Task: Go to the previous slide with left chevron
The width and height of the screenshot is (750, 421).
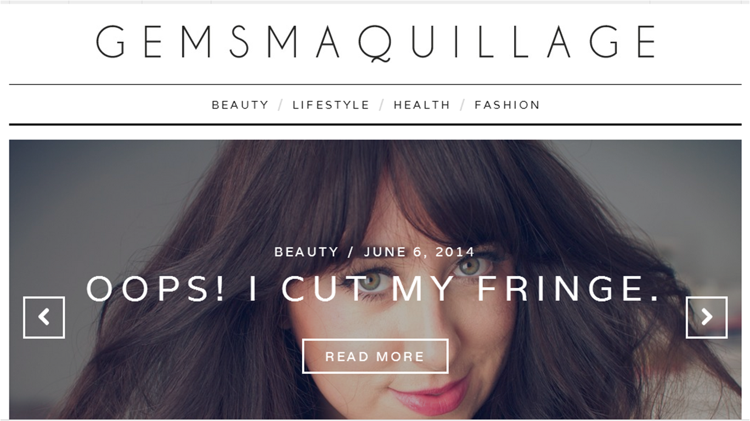Action: tap(44, 317)
